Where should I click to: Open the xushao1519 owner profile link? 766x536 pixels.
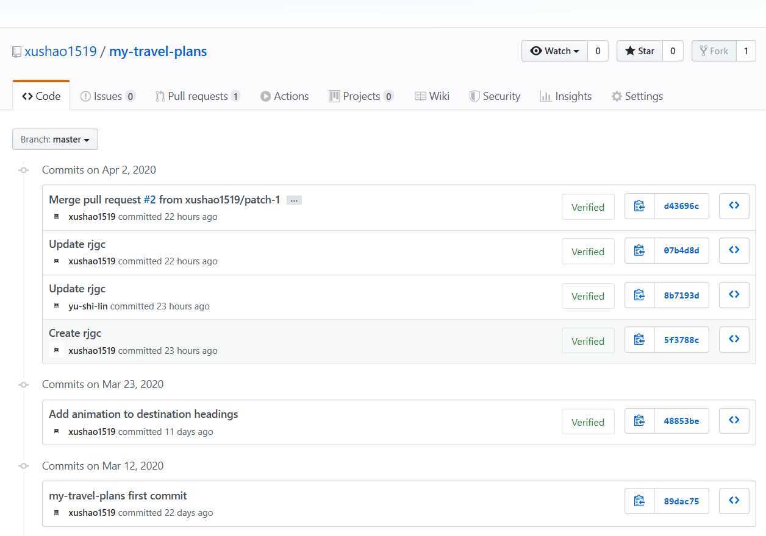point(60,51)
